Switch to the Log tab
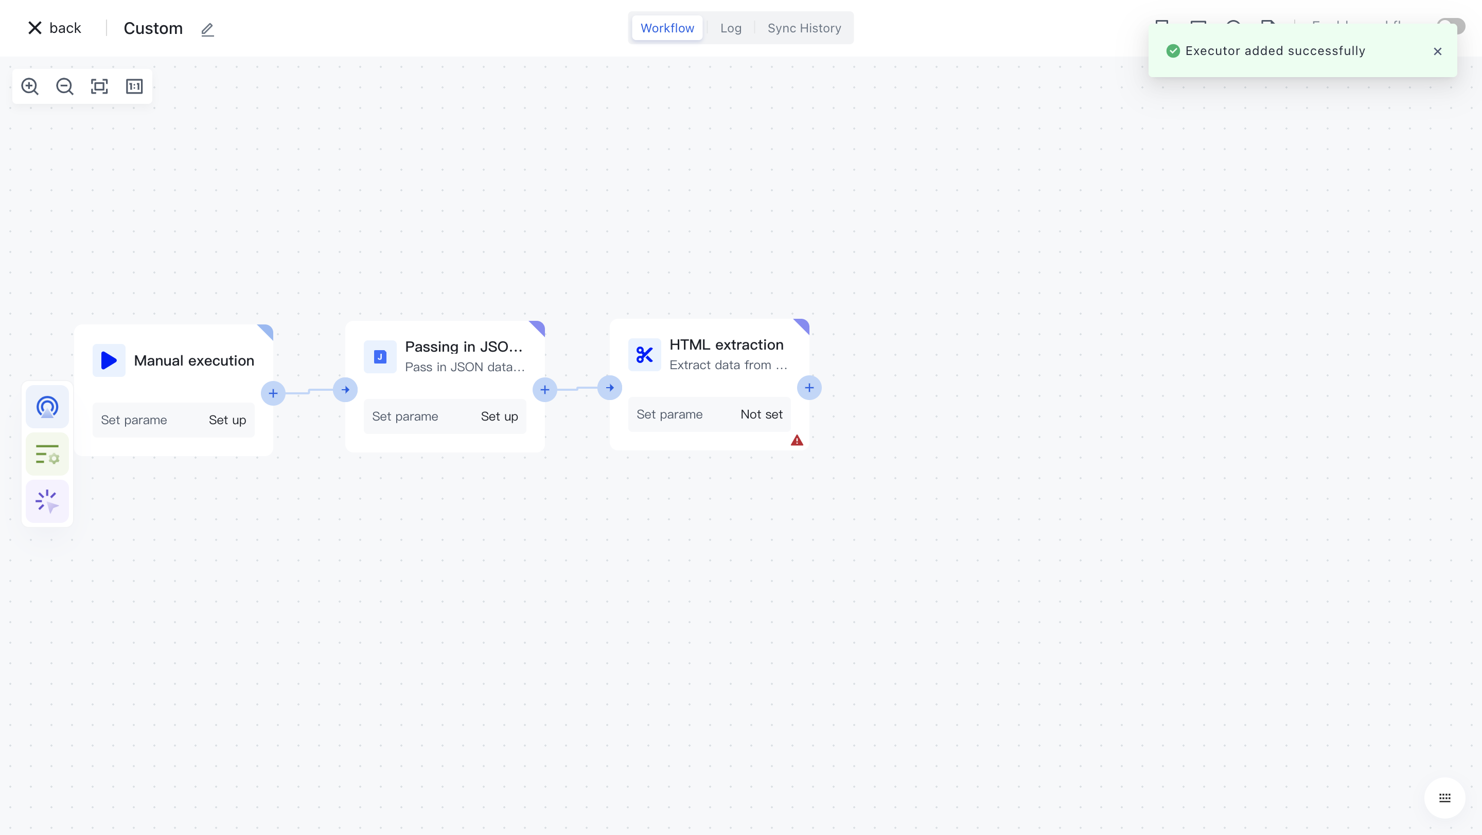 coord(731,28)
